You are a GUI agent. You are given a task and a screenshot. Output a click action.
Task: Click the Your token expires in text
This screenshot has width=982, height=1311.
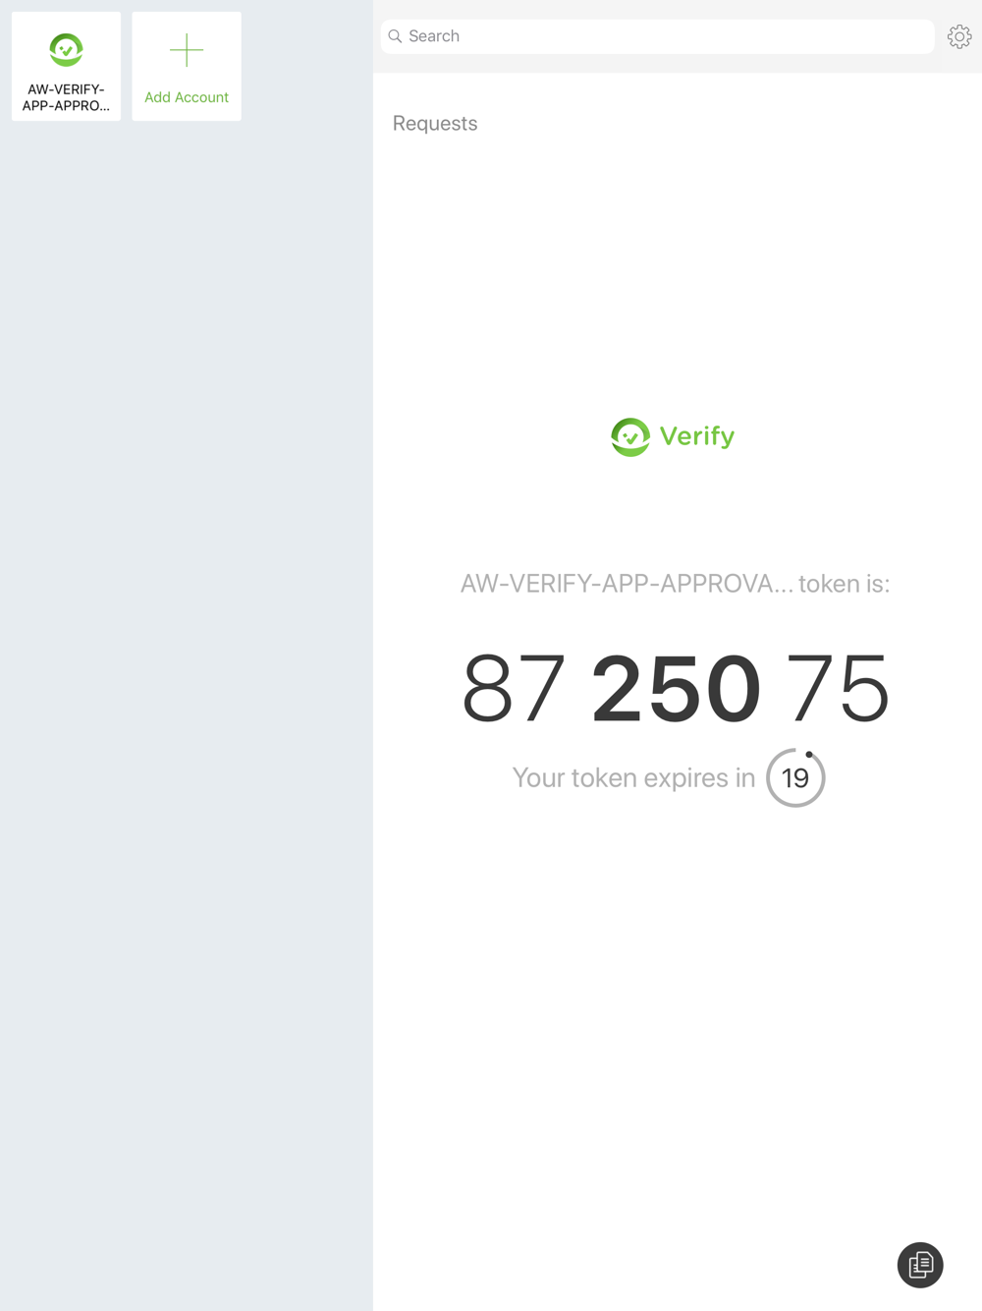pyautogui.click(x=633, y=777)
